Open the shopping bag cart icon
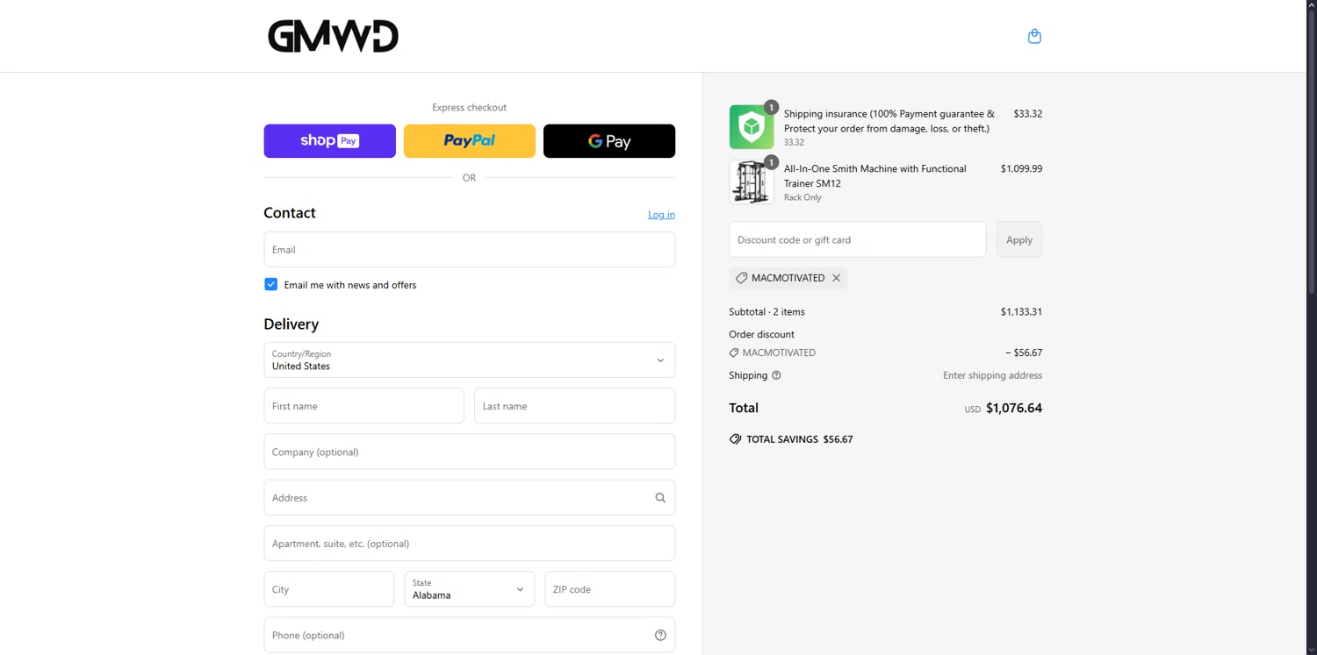Image resolution: width=1317 pixels, height=655 pixels. [1034, 36]
